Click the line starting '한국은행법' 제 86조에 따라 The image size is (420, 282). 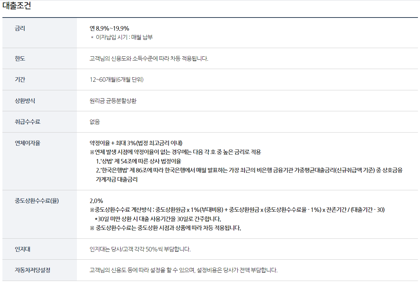pyautogui.click(x=249, y=170)
